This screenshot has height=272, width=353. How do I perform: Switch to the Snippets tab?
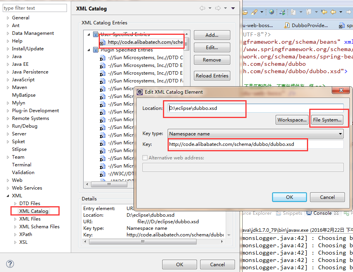click(290, 213)
